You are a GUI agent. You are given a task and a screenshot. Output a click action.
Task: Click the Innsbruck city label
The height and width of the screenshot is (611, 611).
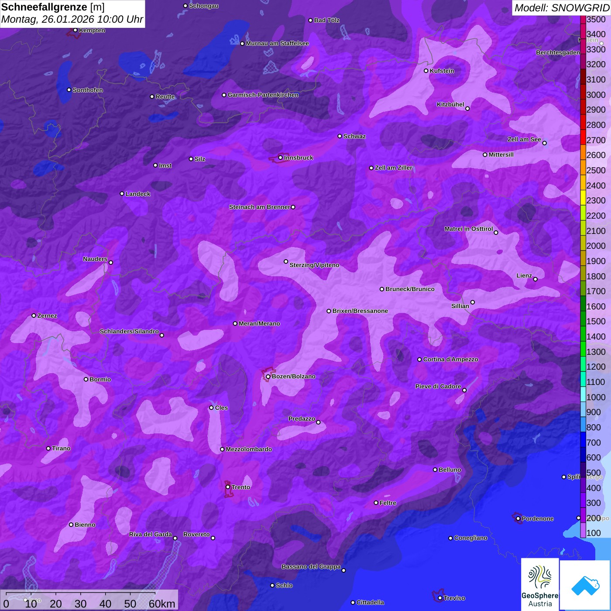[x=299, y=158]
